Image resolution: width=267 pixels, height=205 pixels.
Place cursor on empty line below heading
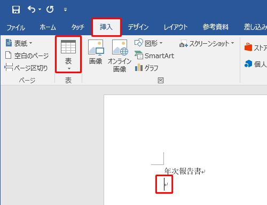tap(164, 184)
